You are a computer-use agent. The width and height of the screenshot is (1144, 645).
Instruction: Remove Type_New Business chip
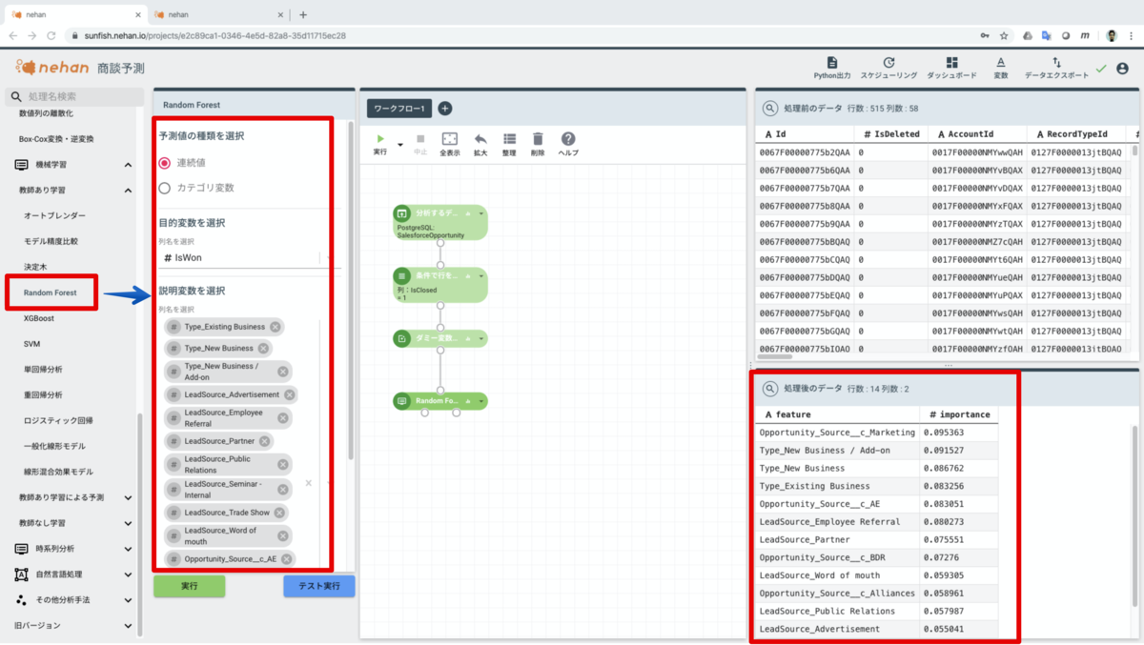pyautogui.click(x=263, y=349)
